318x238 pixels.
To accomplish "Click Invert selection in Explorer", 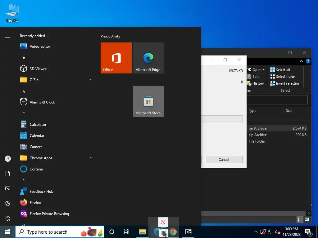I will [285, 83].
